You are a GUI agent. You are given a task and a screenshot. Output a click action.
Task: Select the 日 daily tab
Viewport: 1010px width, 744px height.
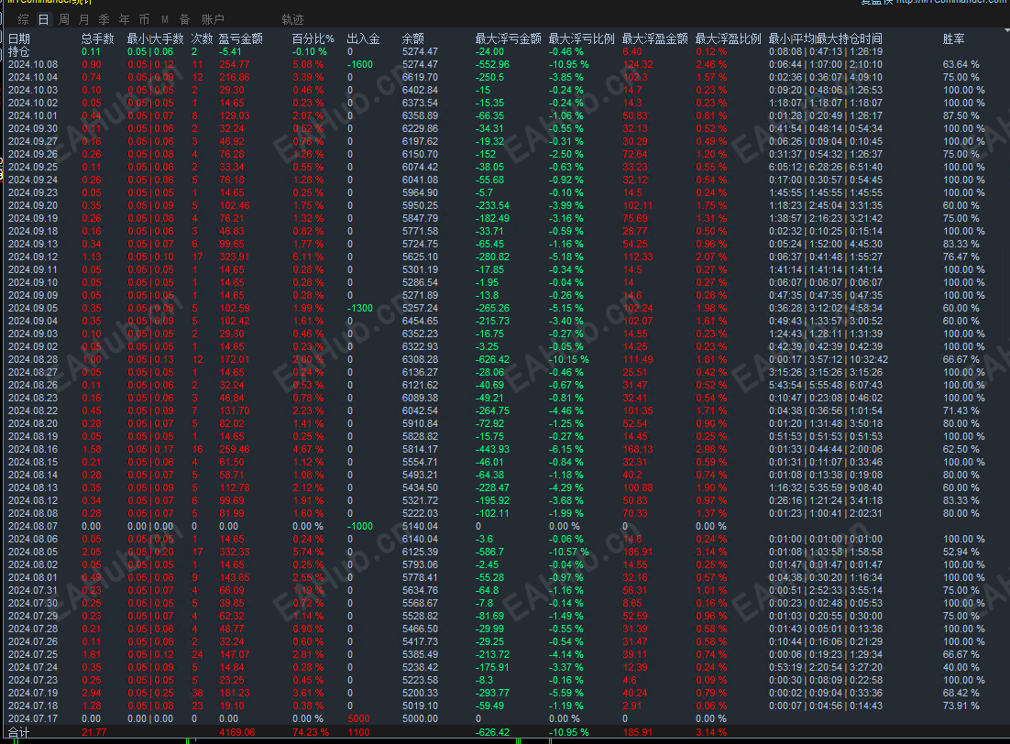[44, 19]
